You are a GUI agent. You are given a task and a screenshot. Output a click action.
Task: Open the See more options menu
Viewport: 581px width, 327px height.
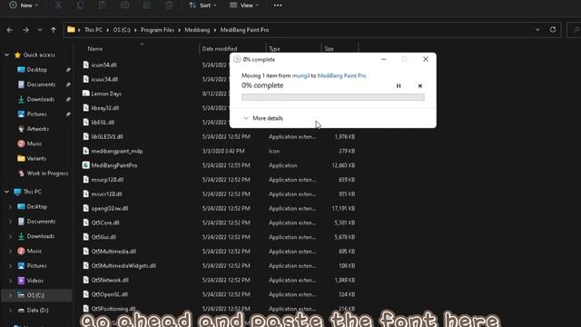278,5
